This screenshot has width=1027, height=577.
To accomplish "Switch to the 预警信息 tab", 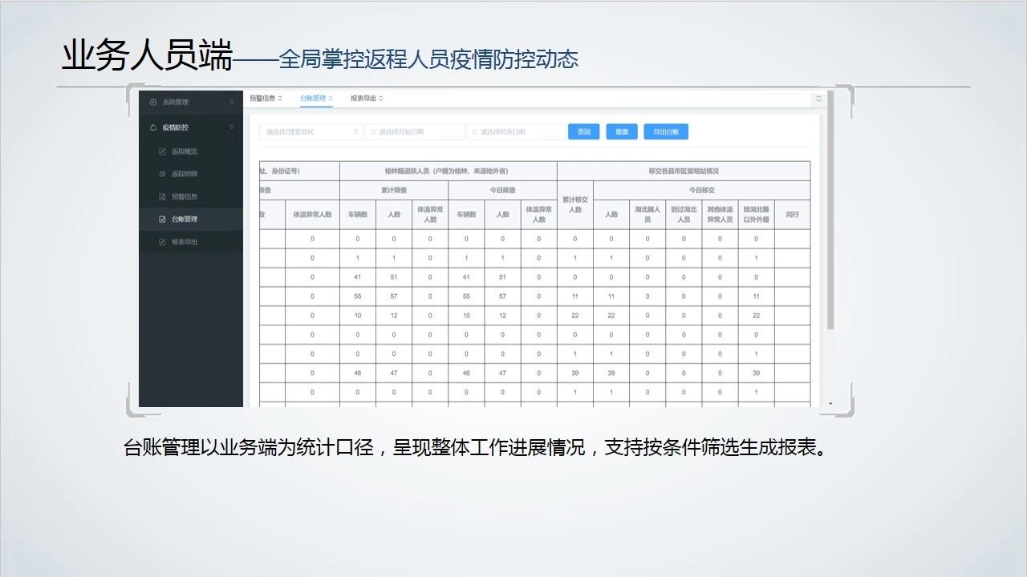I will pos(262,99).
